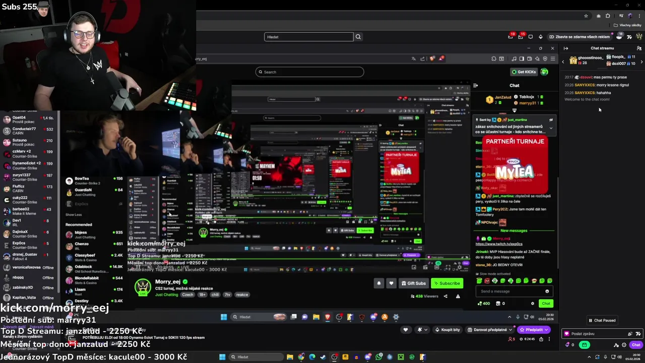Open Just Chatting category link

coord(166,295)
